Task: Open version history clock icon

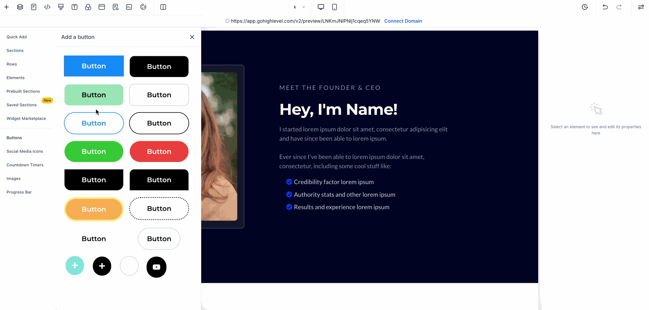Action: (585, 7)
